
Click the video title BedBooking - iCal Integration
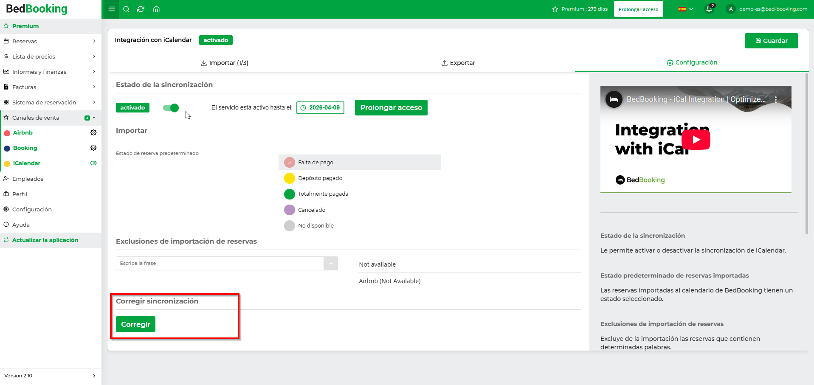(696, 99)
